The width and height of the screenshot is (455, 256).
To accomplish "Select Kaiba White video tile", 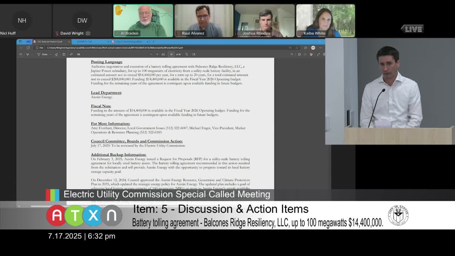I will click(326, 21).
